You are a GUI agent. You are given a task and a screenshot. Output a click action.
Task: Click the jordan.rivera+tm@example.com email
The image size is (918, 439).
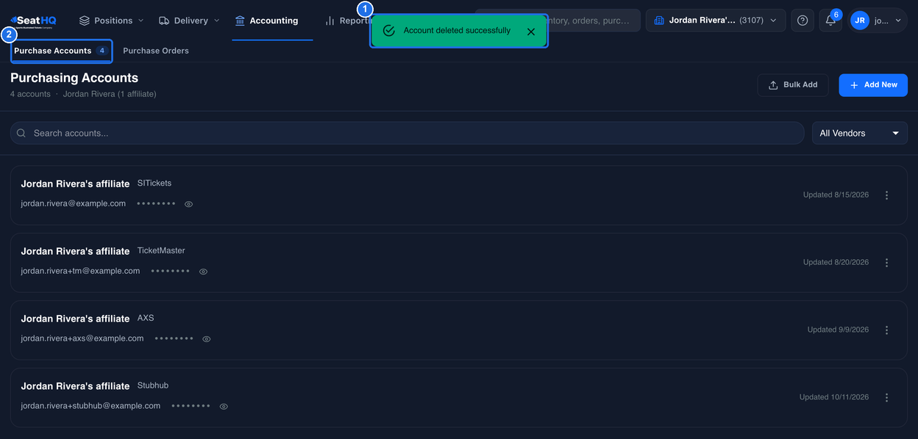coord(80,271)
